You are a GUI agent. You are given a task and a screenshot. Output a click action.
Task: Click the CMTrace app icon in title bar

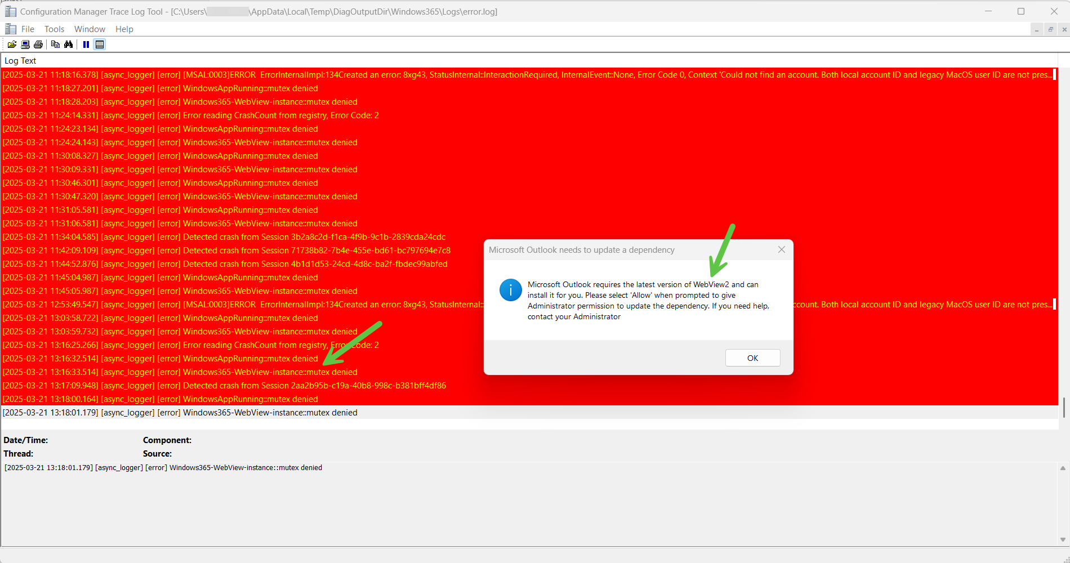click(10, 11)
